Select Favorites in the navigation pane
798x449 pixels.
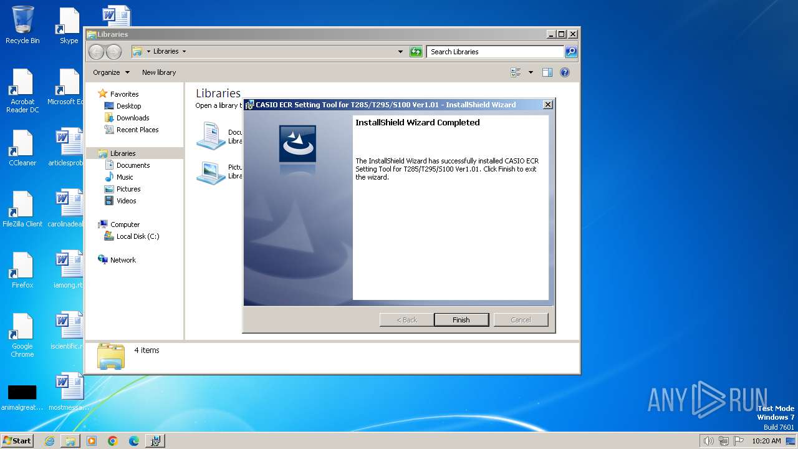click(124, 94)
